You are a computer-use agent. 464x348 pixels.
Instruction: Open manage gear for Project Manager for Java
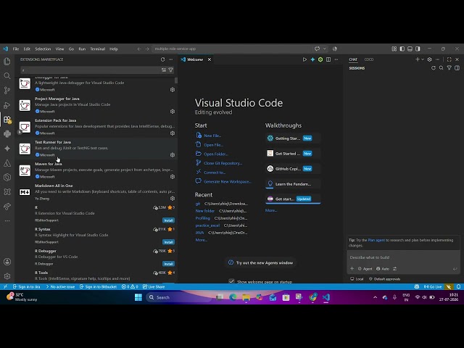[173, 112]
